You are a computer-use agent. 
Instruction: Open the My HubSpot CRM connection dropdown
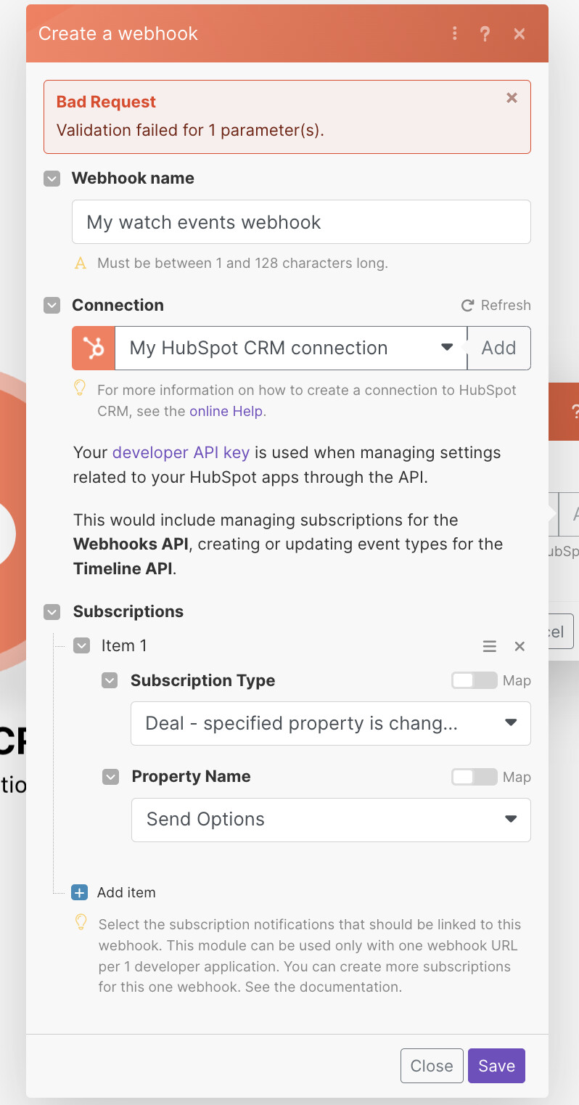[291, 348]
